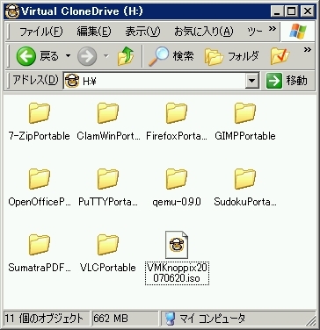Toggle the folders pane icon

click(214, 56)
